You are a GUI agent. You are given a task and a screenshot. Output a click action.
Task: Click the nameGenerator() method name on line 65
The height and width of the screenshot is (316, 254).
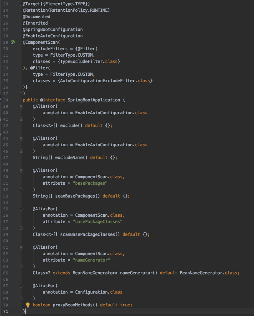tap(139, 273)
